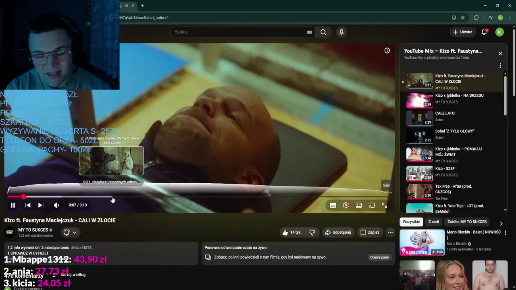Play CAŁE LATO by Sobel
Image resolution: width=516 pixels, height=290 pixels.
pyautogui.click(x=451, y=118)
